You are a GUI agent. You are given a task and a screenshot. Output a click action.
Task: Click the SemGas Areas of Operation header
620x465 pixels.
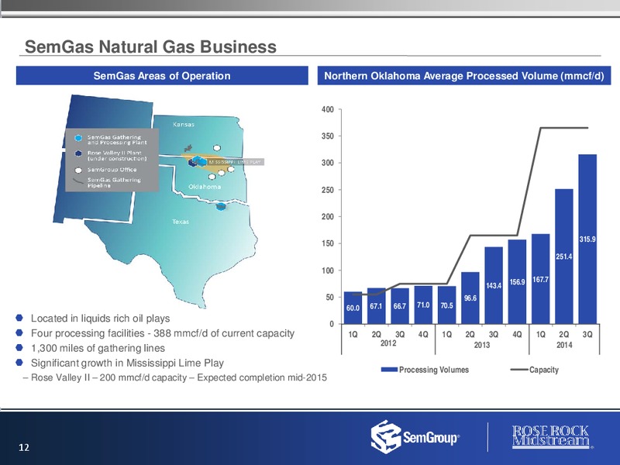[162, 75]
